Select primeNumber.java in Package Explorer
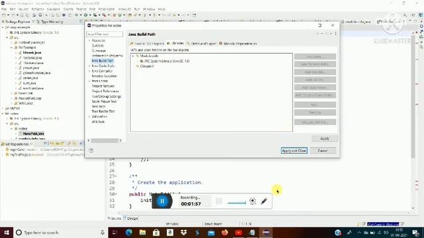The image size is (424, 238). click(x=36, y=73)
